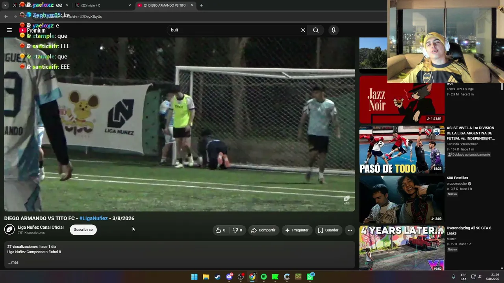Subscribe with the Suscribirse button

[x=83, y=230]
